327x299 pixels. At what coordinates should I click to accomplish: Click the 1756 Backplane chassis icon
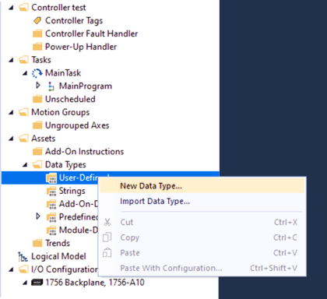click(x=37, y=283)
